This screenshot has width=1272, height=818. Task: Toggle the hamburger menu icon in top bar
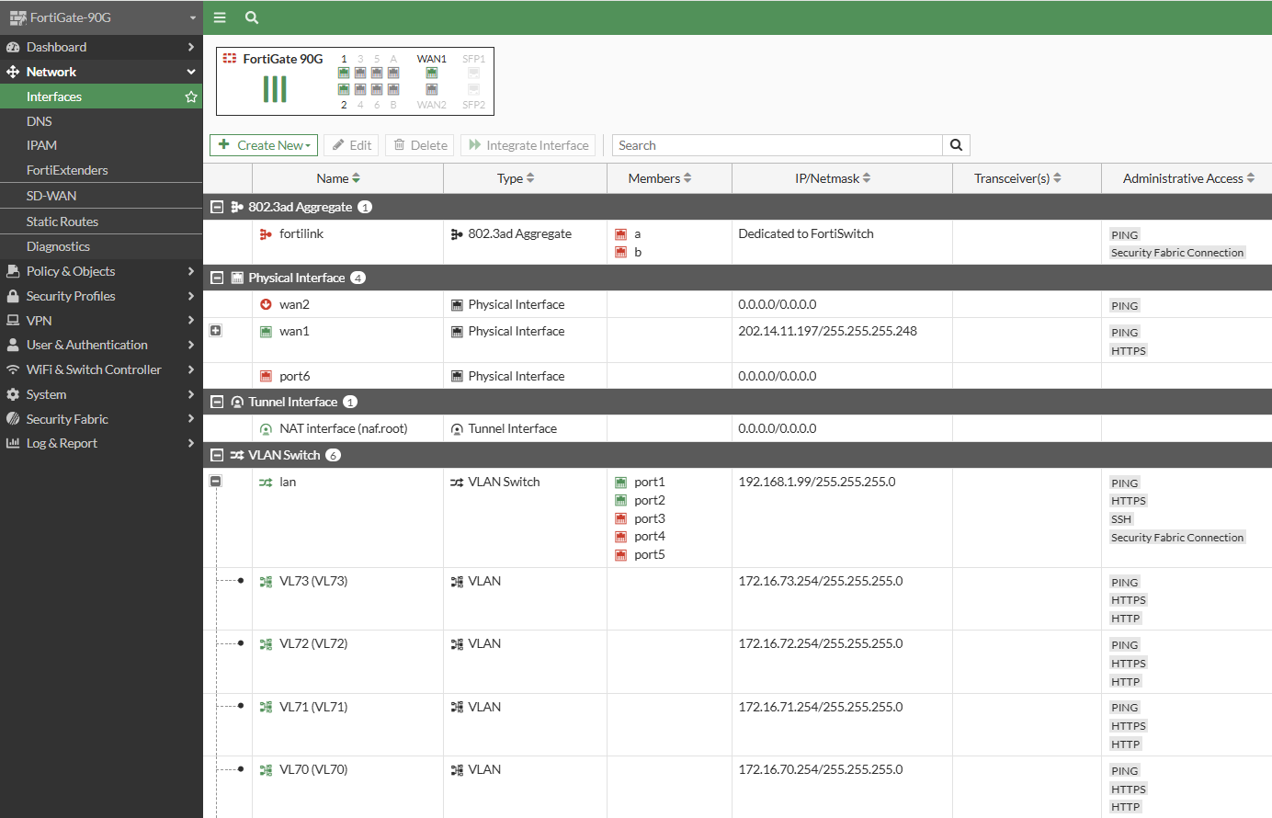point(220,17)
